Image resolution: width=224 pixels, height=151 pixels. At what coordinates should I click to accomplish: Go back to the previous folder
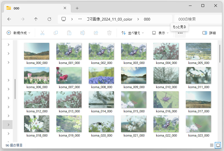[x=9, y=19]
